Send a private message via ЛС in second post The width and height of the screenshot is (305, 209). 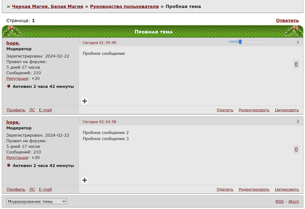click(x=32, y=189)
